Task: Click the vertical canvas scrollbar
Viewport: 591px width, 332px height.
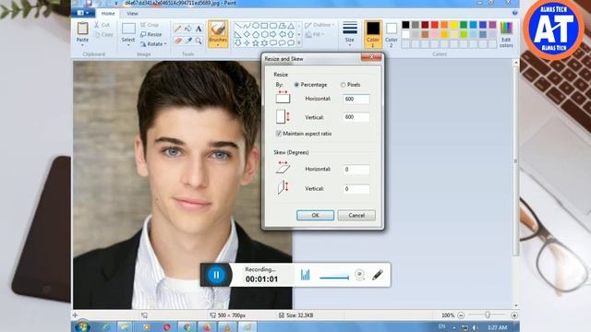Action: [515, 161]
